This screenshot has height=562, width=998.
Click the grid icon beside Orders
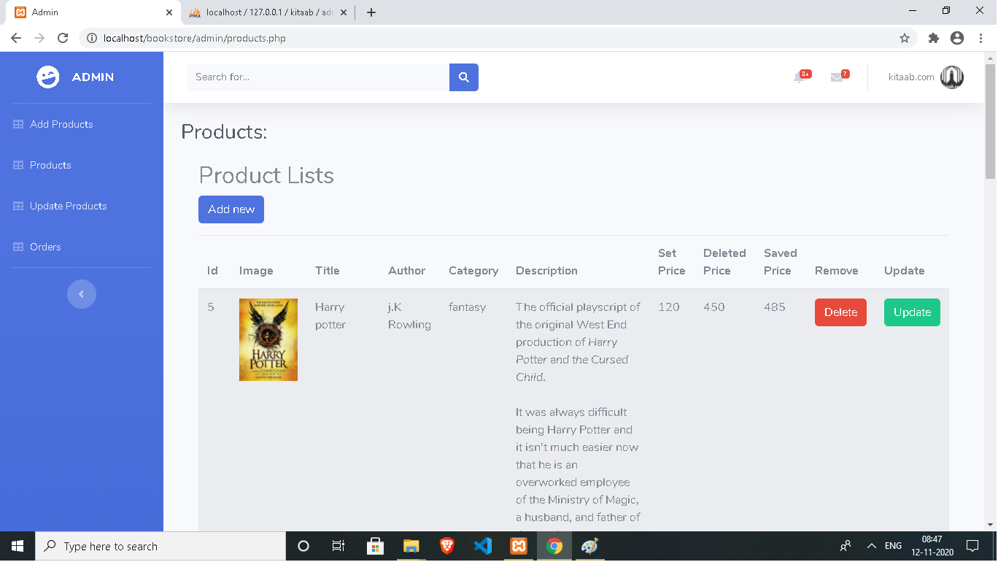[x=18, y=247]
